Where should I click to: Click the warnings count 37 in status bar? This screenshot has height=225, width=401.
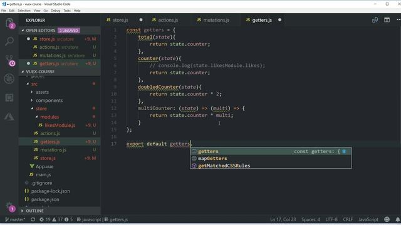[x=57, y=219]
